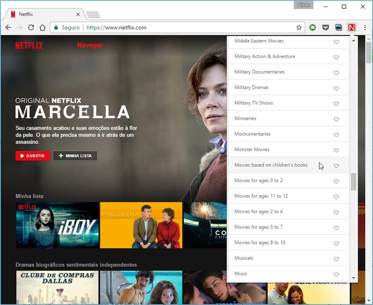This screenshot has height=305, width=373.
Task: Click Dramas biográficos sentimentais independentes heading
Action: click(76, 265)
